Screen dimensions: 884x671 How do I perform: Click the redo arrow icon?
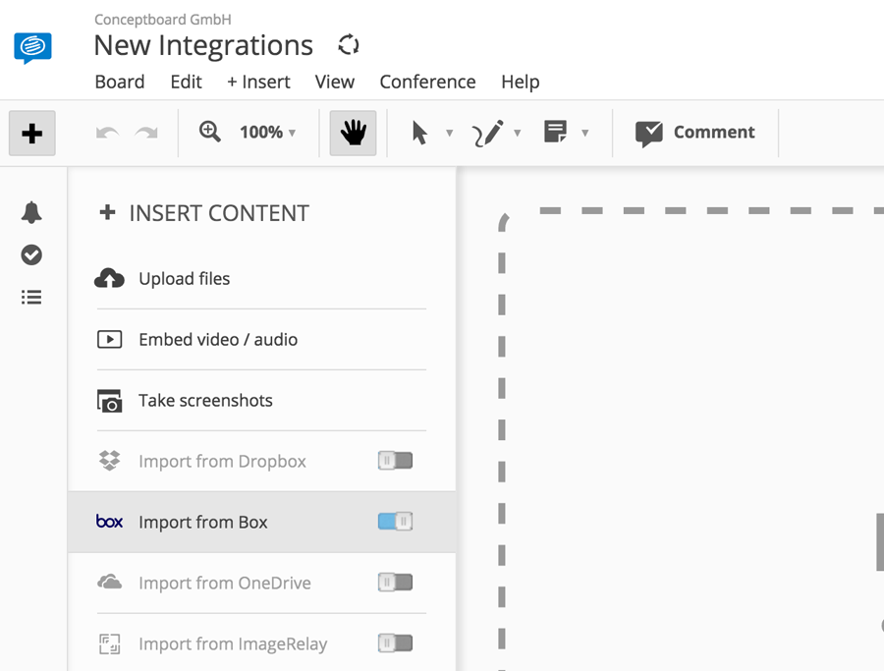coord(146,133)
